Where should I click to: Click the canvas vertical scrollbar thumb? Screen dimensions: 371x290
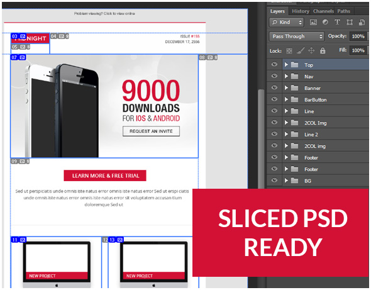pyautogui.click(x=261, y=138)
